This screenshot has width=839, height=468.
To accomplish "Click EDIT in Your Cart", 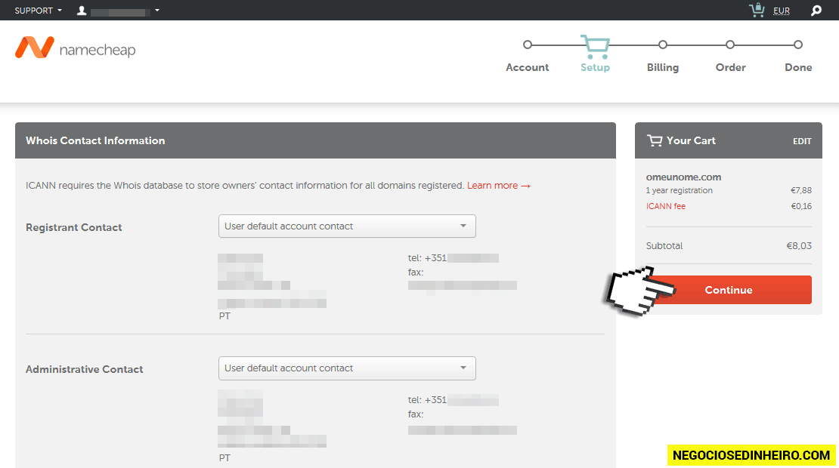I will tap(802, 141).
